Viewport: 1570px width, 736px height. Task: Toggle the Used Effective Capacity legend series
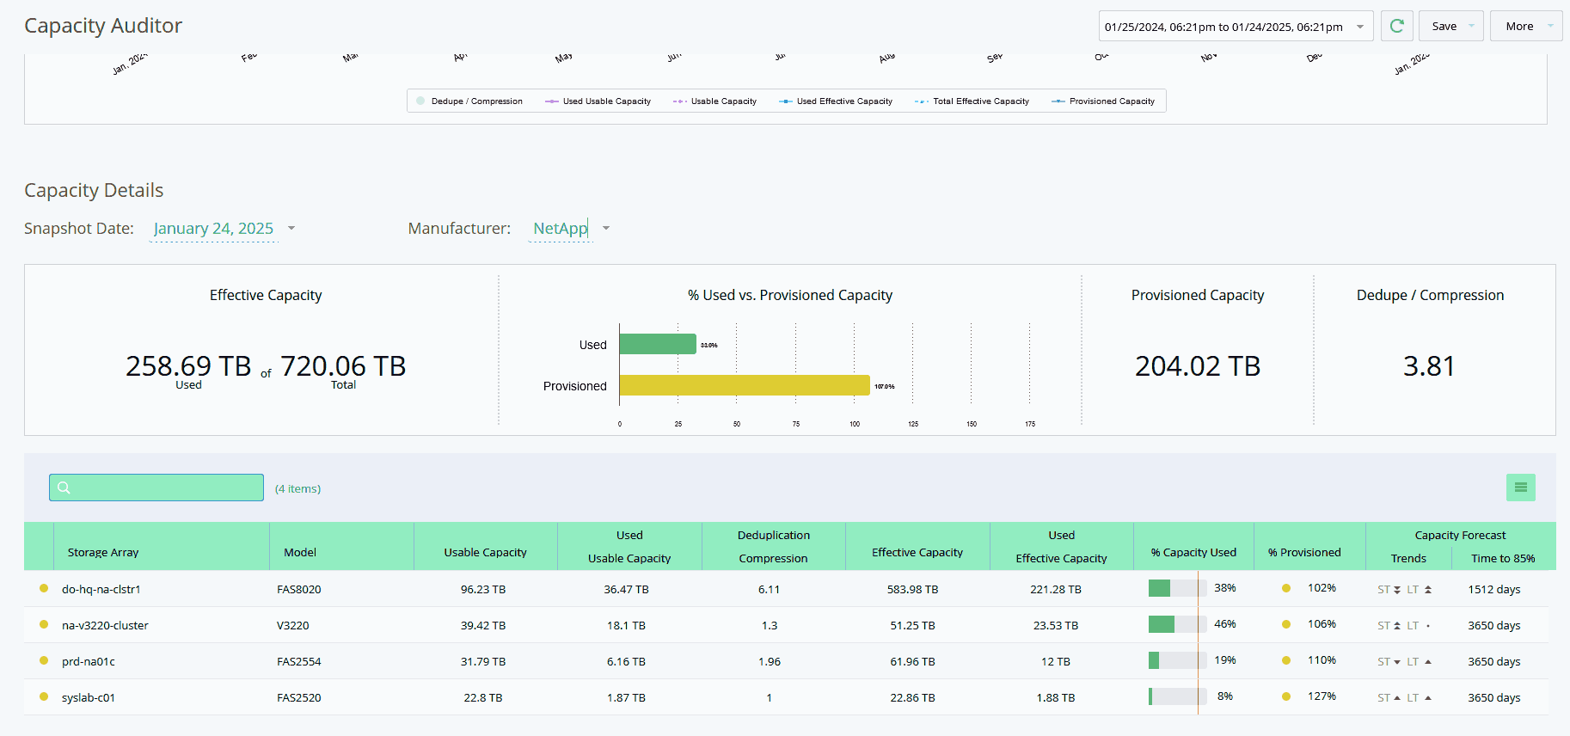[836, 101]
